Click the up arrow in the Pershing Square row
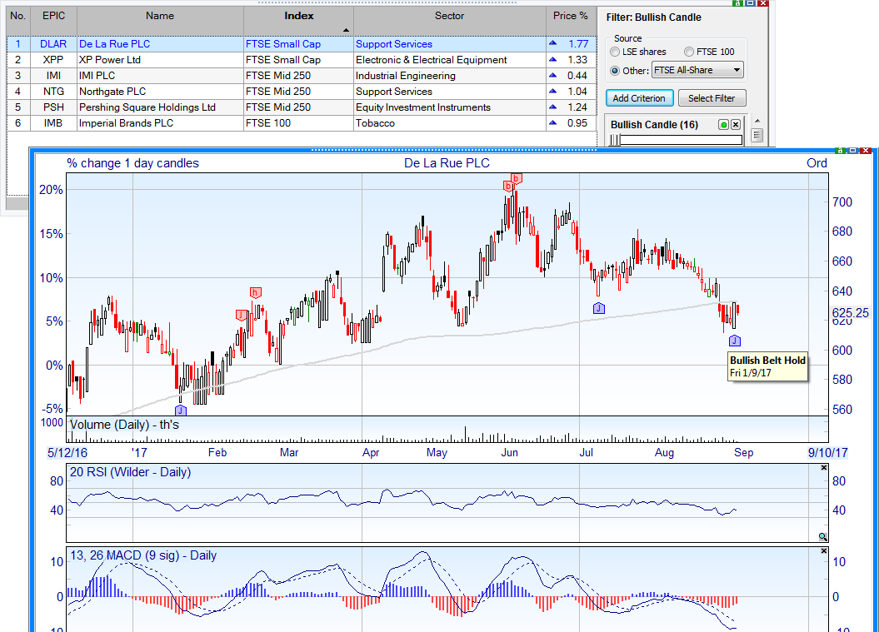Image resolution: width=879 pixels, height=632 pixels. pos(552,107)
